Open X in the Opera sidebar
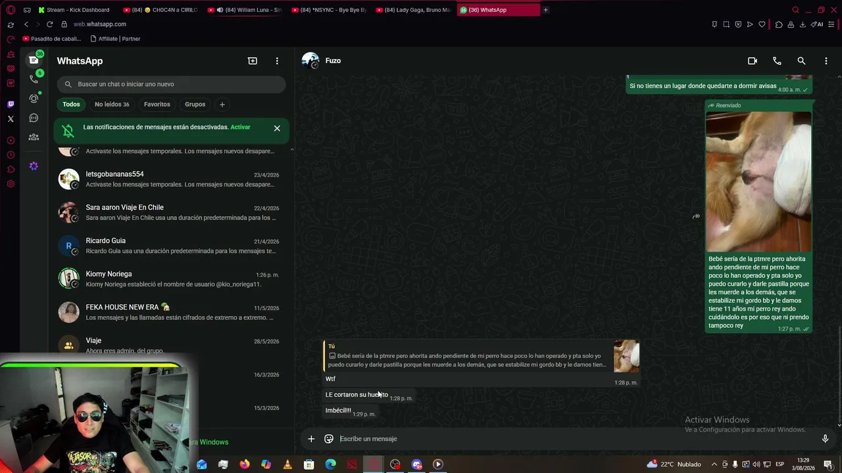This screenshot has width=842, height=473. pos(11,119)
